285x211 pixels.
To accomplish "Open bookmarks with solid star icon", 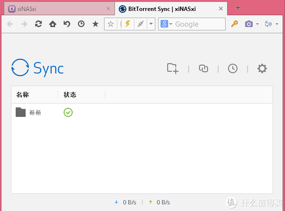I will coord(95,24).
